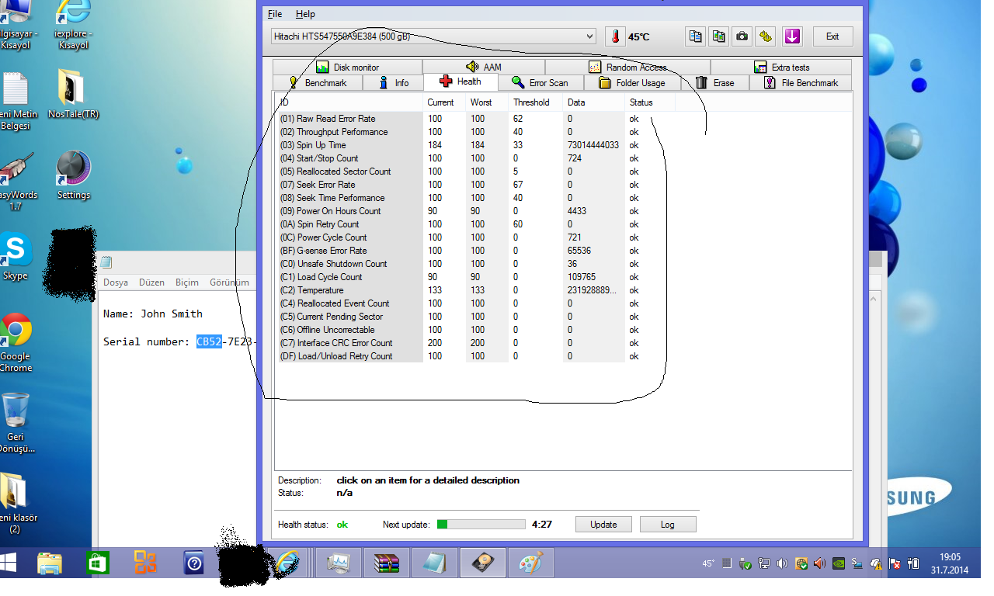Screen dimensions: 994x596
Task: Click the camera save screenshot icon
Action: [742, 36]
